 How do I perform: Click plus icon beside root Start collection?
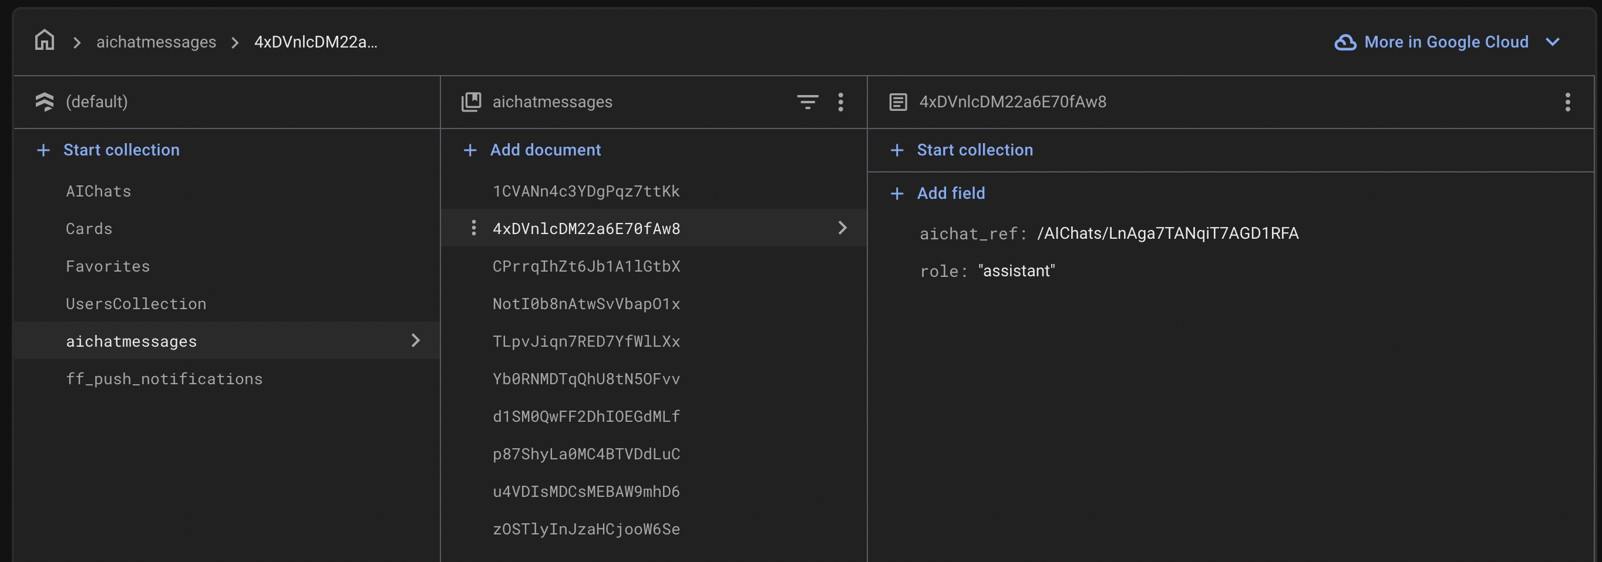point(43,150)
